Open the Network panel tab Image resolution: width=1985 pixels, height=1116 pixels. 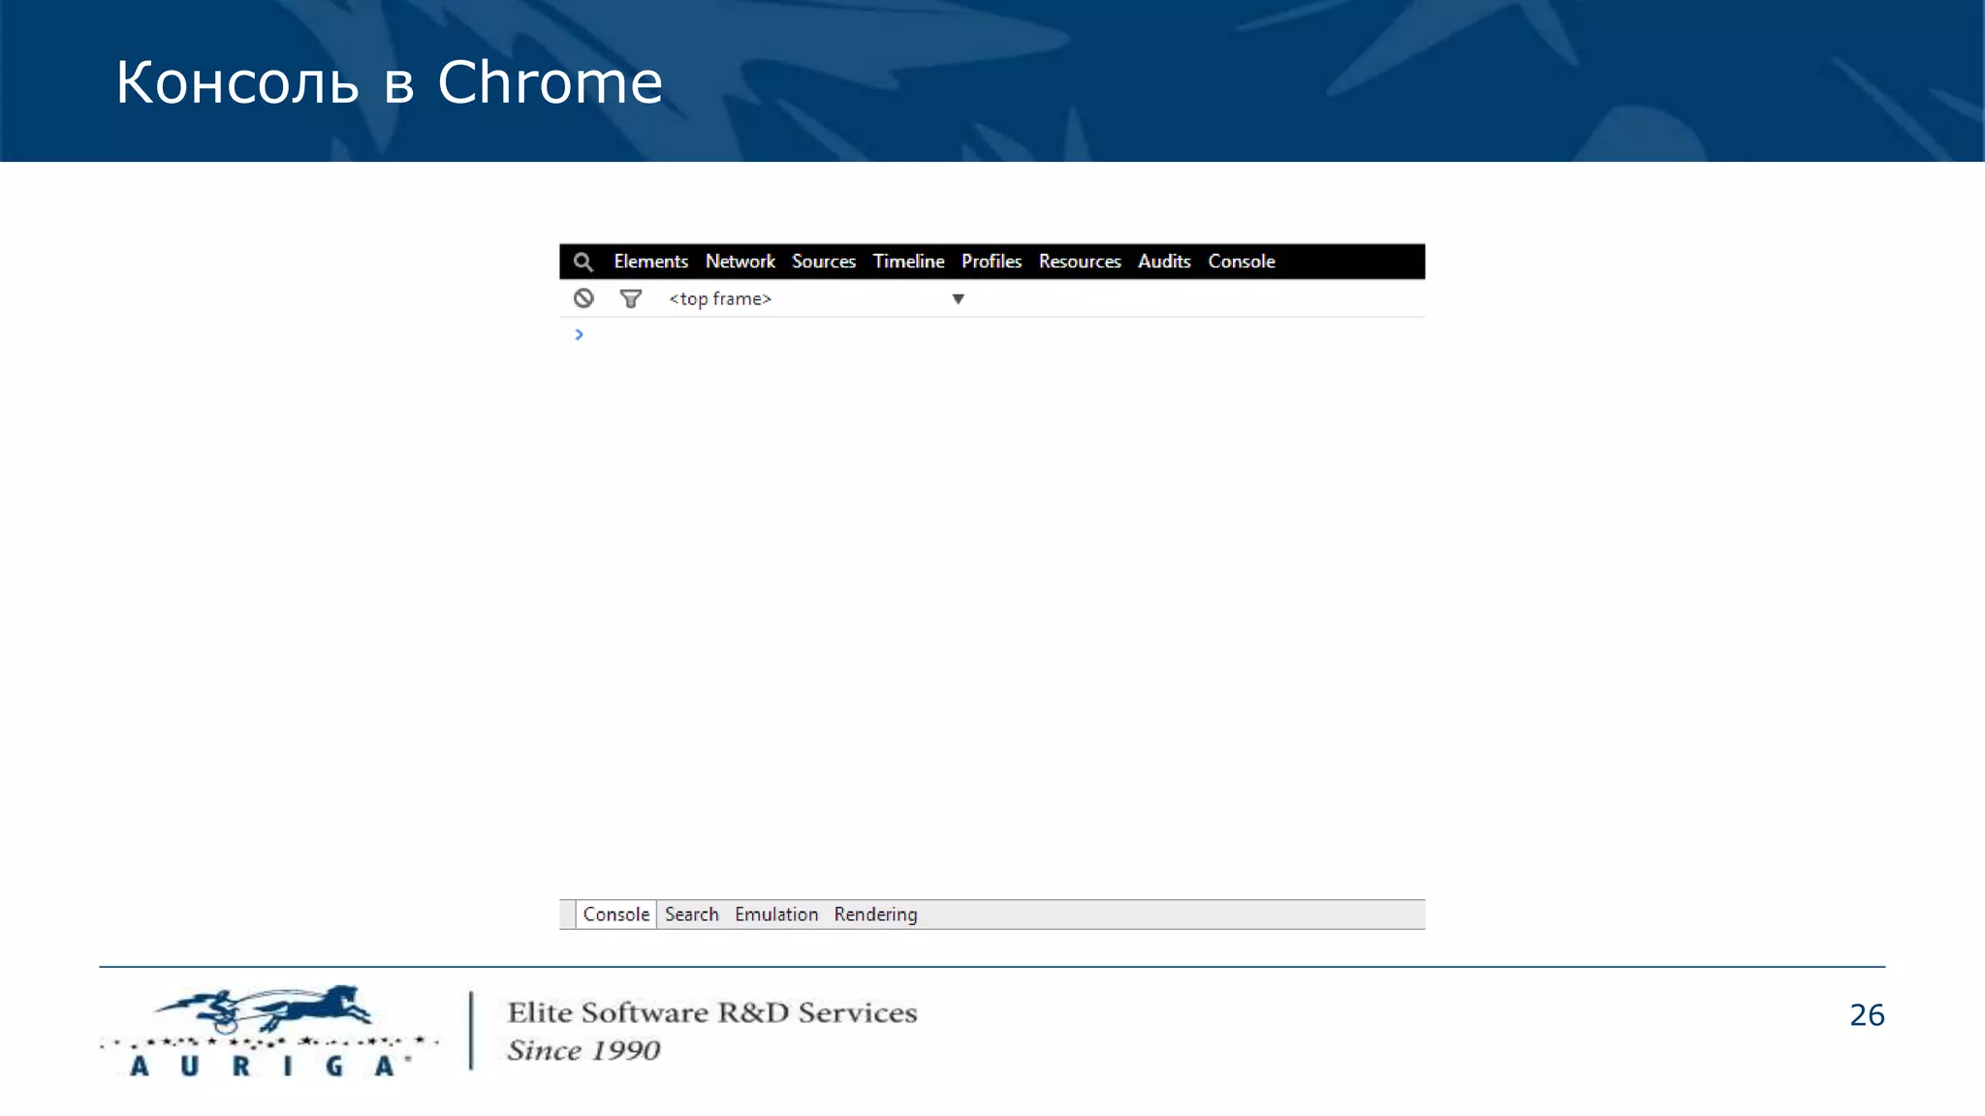(x=740, y=262)
